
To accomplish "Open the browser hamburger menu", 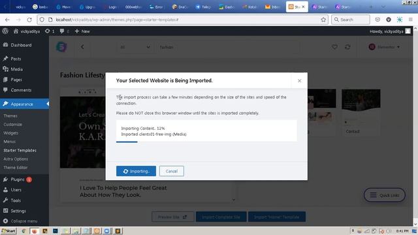I will point(411,20).
